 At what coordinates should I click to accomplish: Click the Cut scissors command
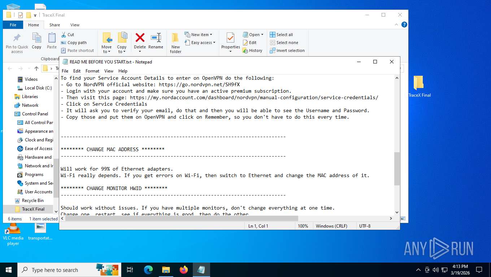coord(68,35)
